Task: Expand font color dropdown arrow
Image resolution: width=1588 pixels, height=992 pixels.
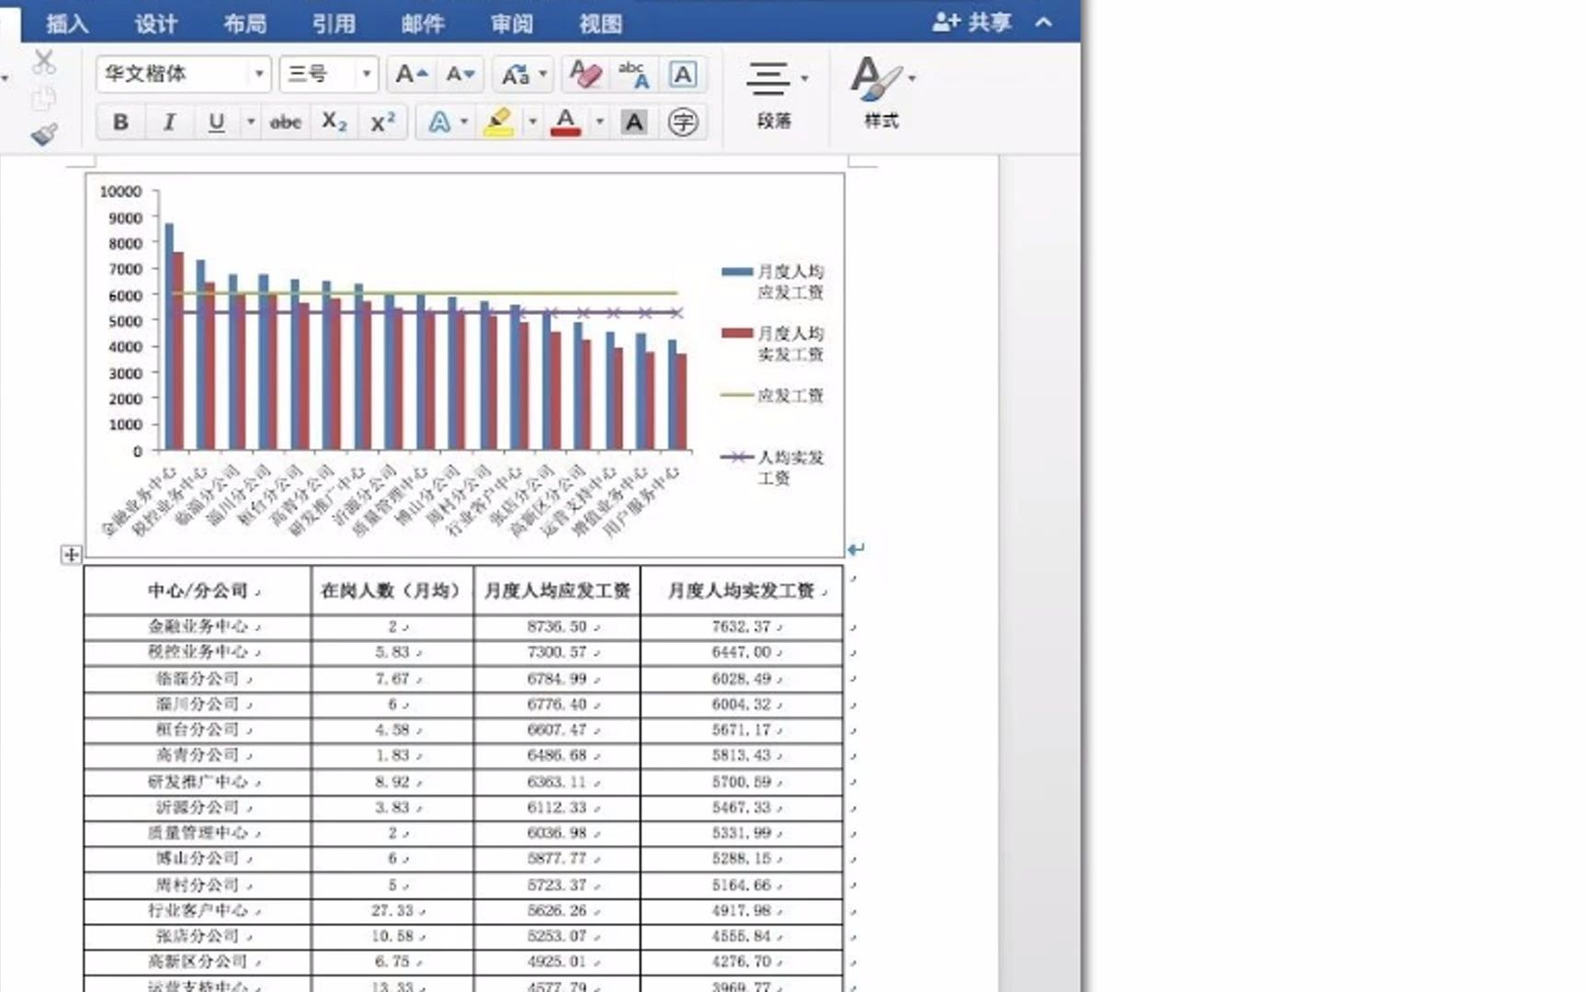Action: [x=599, y=122]
